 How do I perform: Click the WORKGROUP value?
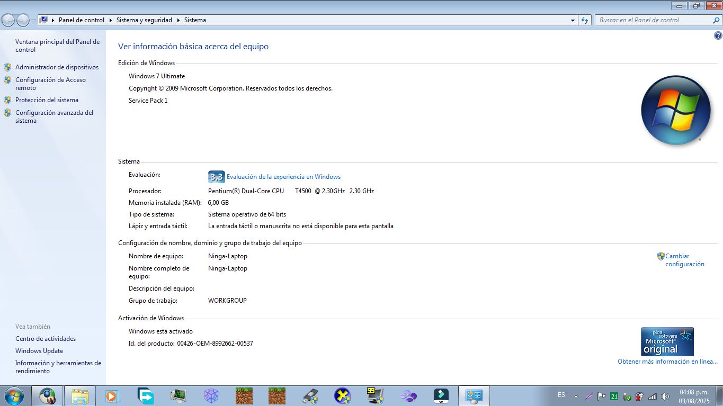coord(227,301)
